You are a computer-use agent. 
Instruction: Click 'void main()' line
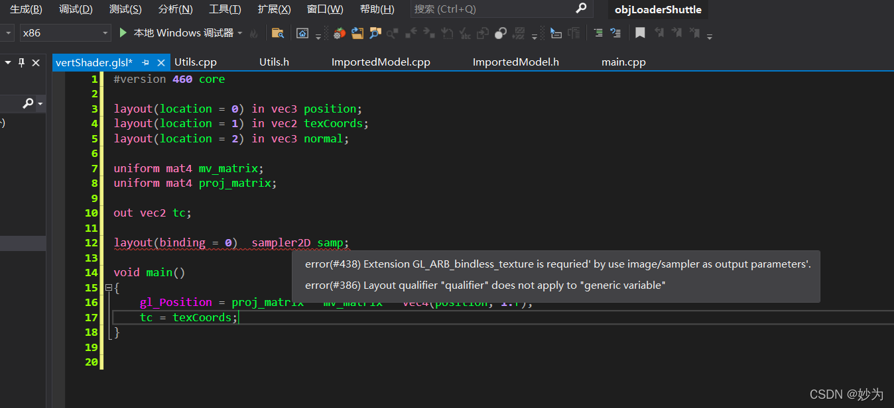coord(149,272)
